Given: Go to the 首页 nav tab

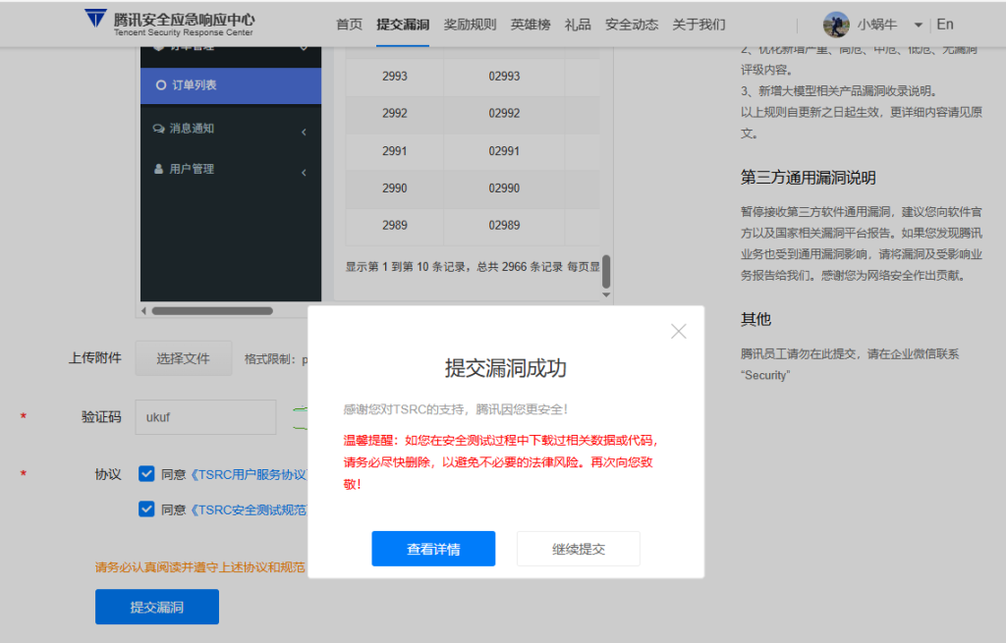Looking at the screenshot, I should (349, 25).
